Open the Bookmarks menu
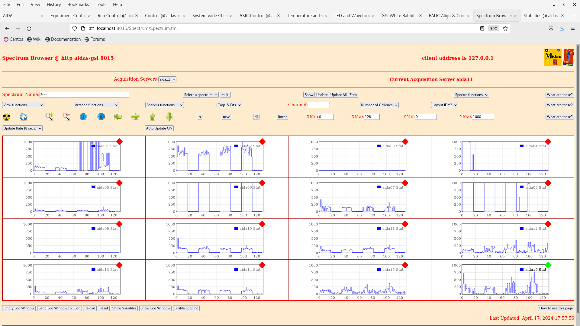This screenshot has height=326, width=580. (x=78, y=5)
